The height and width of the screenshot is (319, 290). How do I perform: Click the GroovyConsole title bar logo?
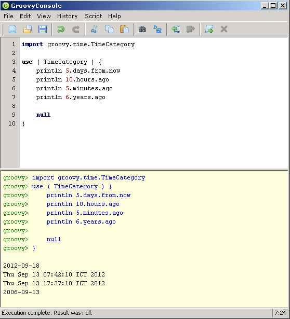6,6
